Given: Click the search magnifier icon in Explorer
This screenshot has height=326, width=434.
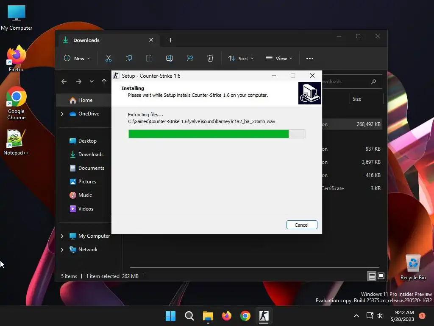Looking at the screenshot, I should (373, 81).
